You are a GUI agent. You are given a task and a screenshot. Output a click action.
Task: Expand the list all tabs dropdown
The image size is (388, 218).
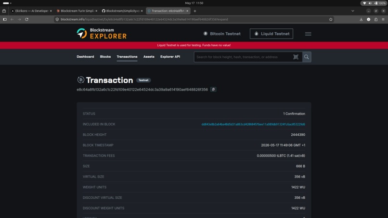point(352,11)
